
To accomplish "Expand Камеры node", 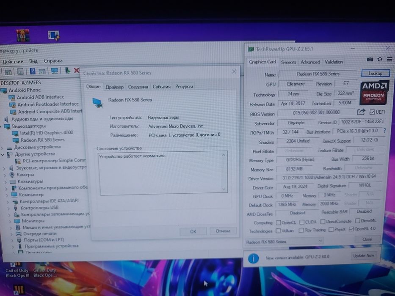I will [x=4, y=175].
